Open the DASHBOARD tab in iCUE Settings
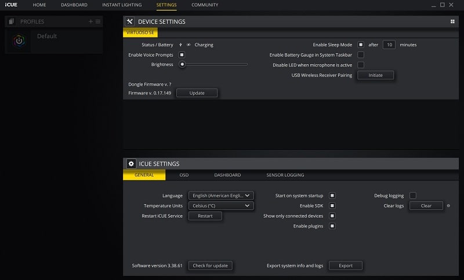This screenshot has height=280, width=464. [x=227, y=175]
